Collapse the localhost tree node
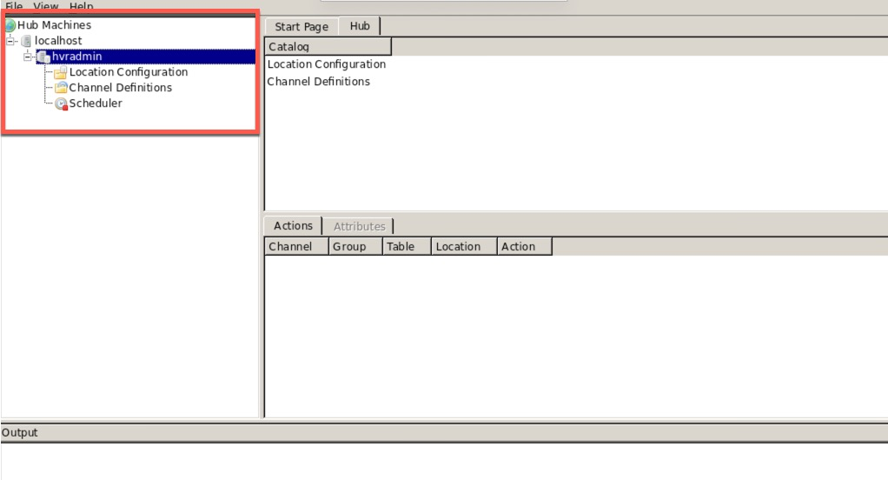888x480 pixels. click(x=10, y=41)
